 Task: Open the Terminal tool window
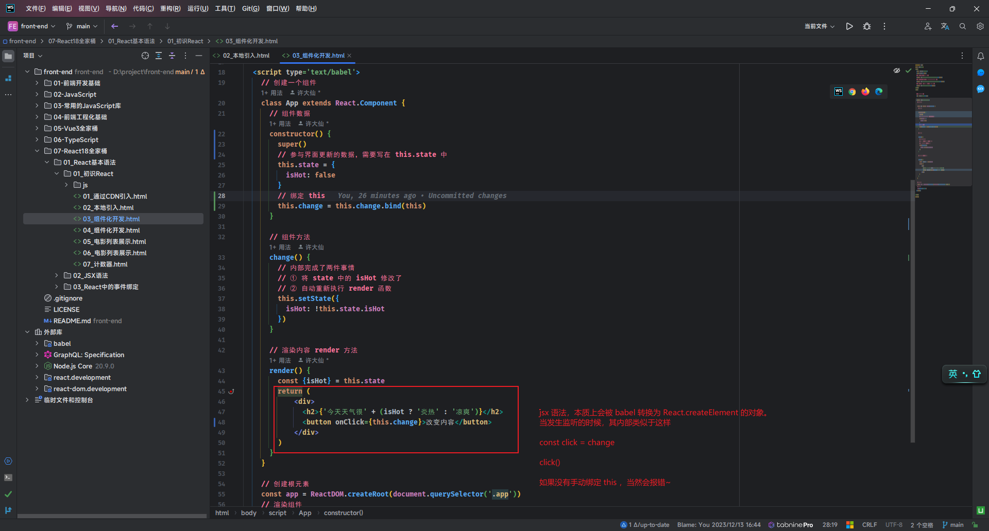click(8, 477)
